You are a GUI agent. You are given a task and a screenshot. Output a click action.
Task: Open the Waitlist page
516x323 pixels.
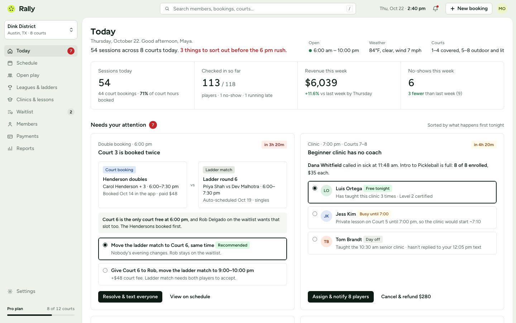coord(41,112)
